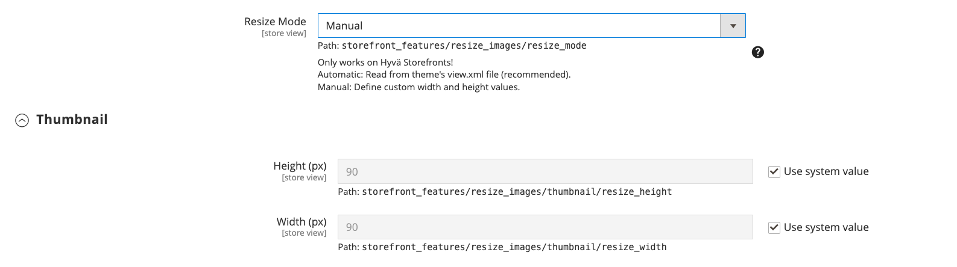The height and width of the screenshot is (267, 957).
Task: Uncheck Use system value checkbox for Width
Action: (x=774, y=228)
